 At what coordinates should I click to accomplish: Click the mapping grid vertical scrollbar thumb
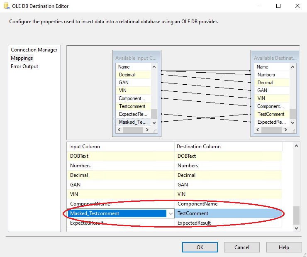coord(296,215)
